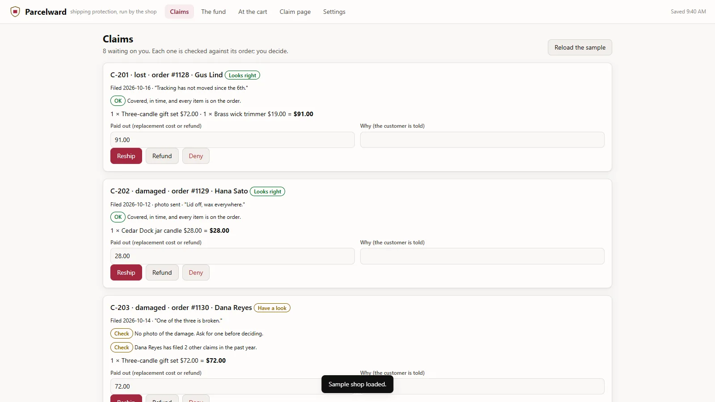Deny claim C-202 for Hana Sato
The image size is (715, 402).
point(196,272)
